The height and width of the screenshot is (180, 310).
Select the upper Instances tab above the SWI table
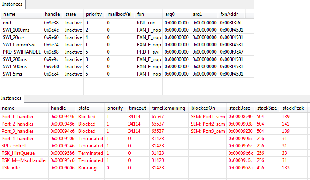(x=13, y=4)
